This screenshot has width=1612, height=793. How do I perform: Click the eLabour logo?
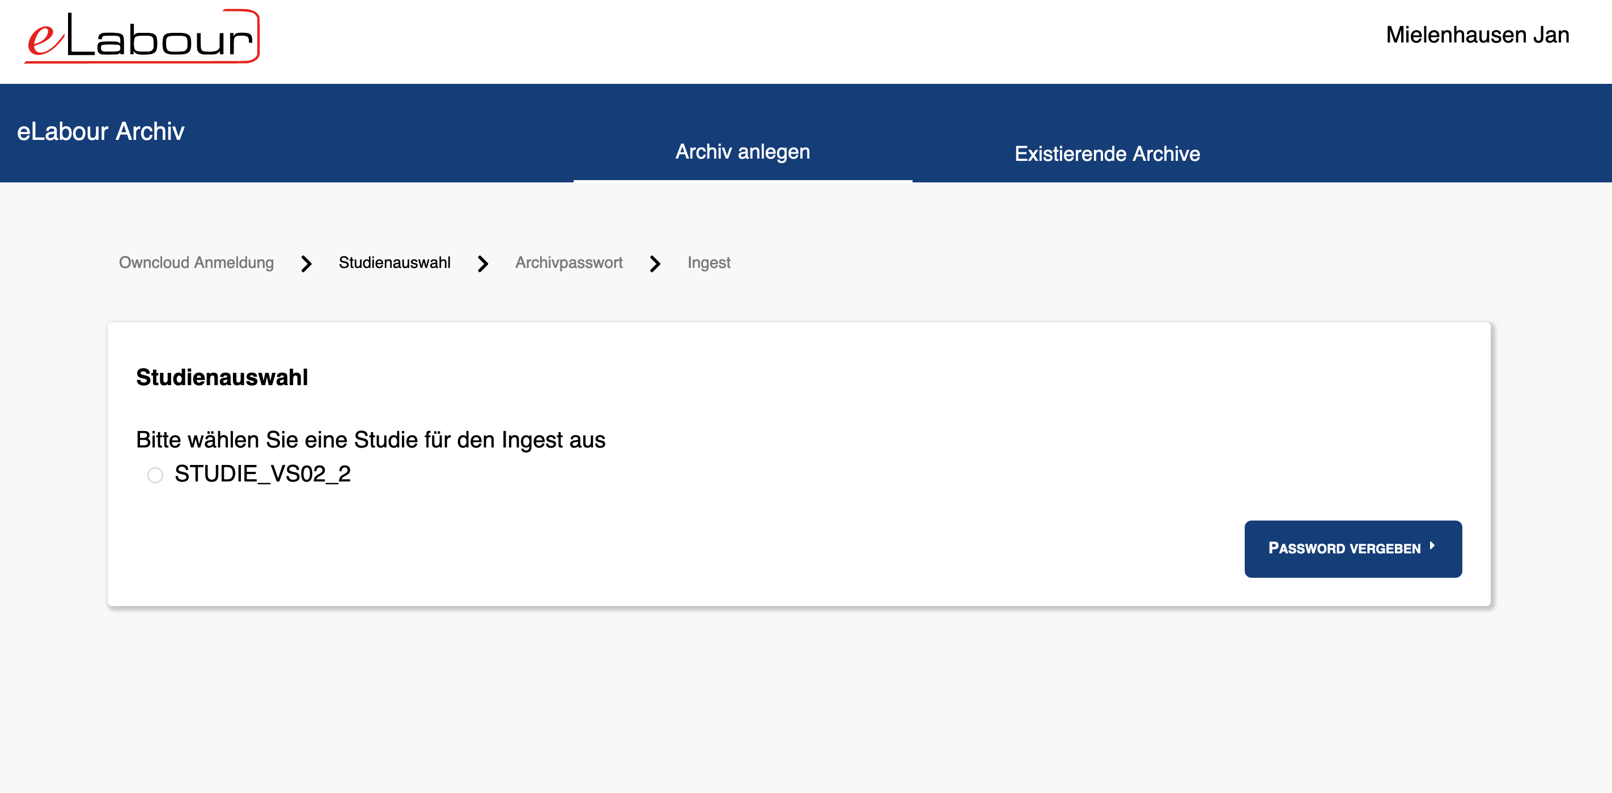[x=142, y=36]
